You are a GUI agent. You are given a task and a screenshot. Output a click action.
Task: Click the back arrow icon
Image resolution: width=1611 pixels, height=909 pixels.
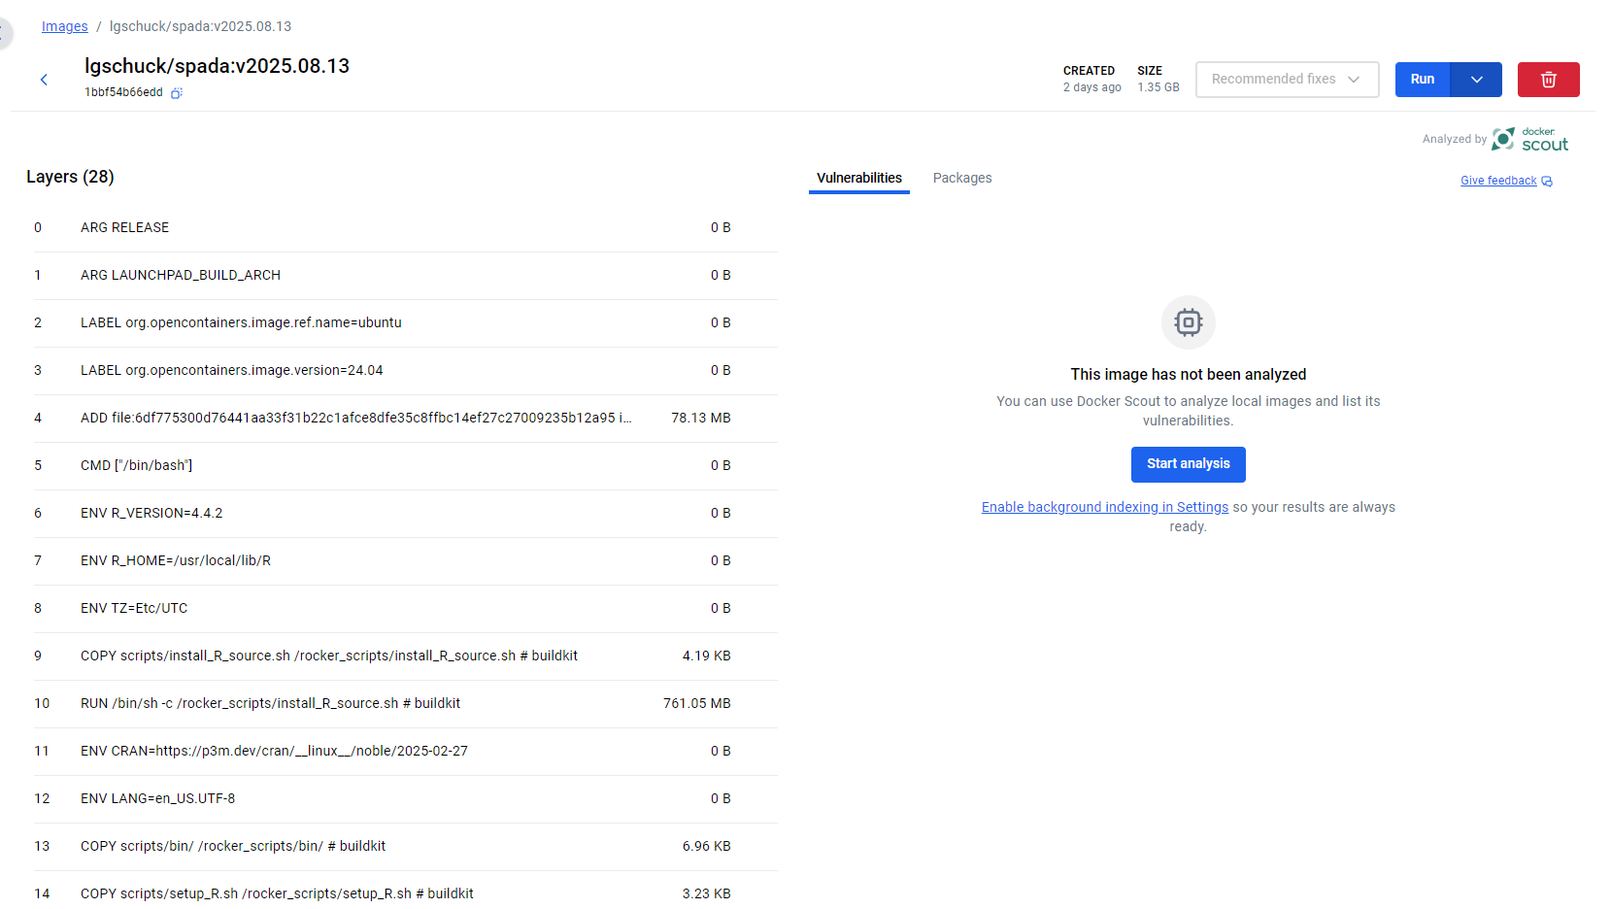pos(44,80)
